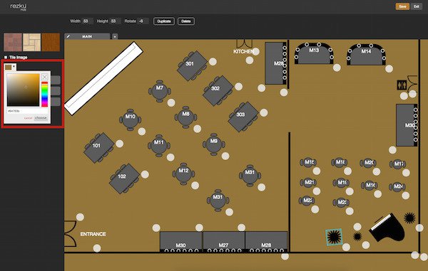Select small round table M21
This screenshot has height=271, width=428.
pyautogui.click(x=308, y=182)
